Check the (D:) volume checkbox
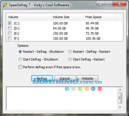The width and height of the screenshot is (129, 116). click(10, 28)
